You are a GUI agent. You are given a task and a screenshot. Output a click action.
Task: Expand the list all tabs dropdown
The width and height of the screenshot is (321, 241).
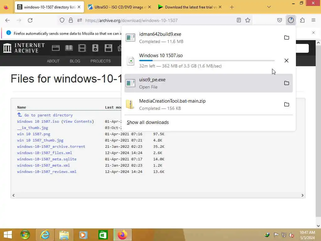click(269, 7)
